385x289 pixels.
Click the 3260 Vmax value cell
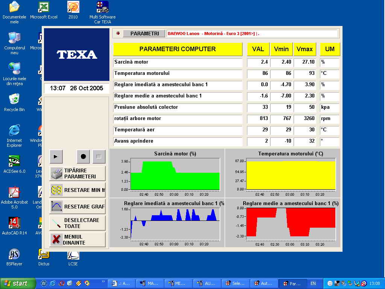coord(305,119)
